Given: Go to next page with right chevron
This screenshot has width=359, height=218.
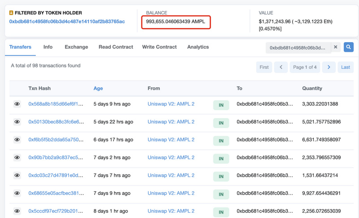Looking at the screenshot, I should coord(329,67).
